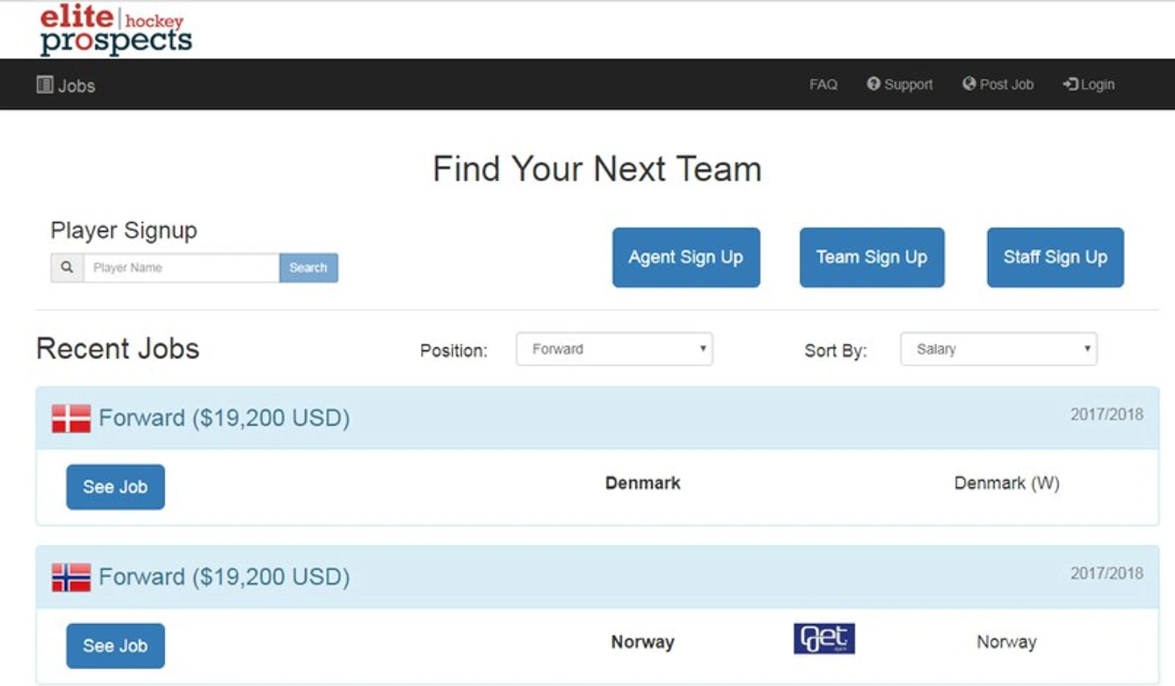Click the Denmark flag icon

[71, 419]
